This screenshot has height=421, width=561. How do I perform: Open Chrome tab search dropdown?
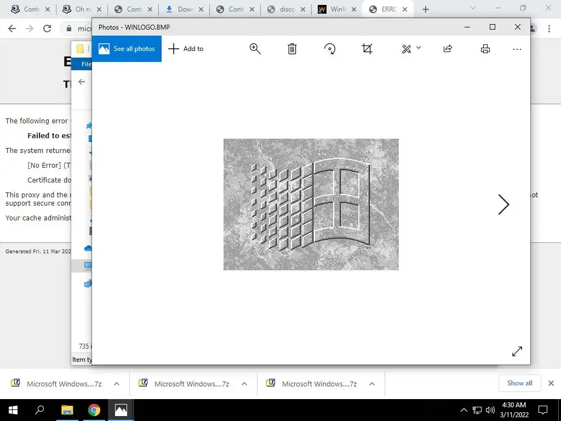pyautogui.click(x=473, y=8)
